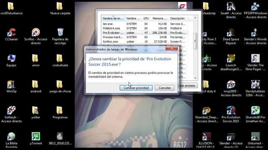Screen dimensions: 268x150
Task: Open the ScnRec shortcut icon
Action: (x=36, y=32)
